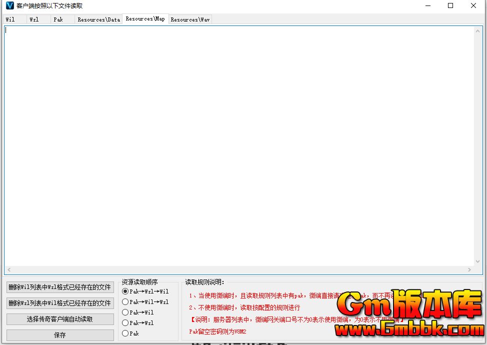Switch to the Resources\Data tab
The width and height of the screenshot is (487, 345).
click(98, 19)
